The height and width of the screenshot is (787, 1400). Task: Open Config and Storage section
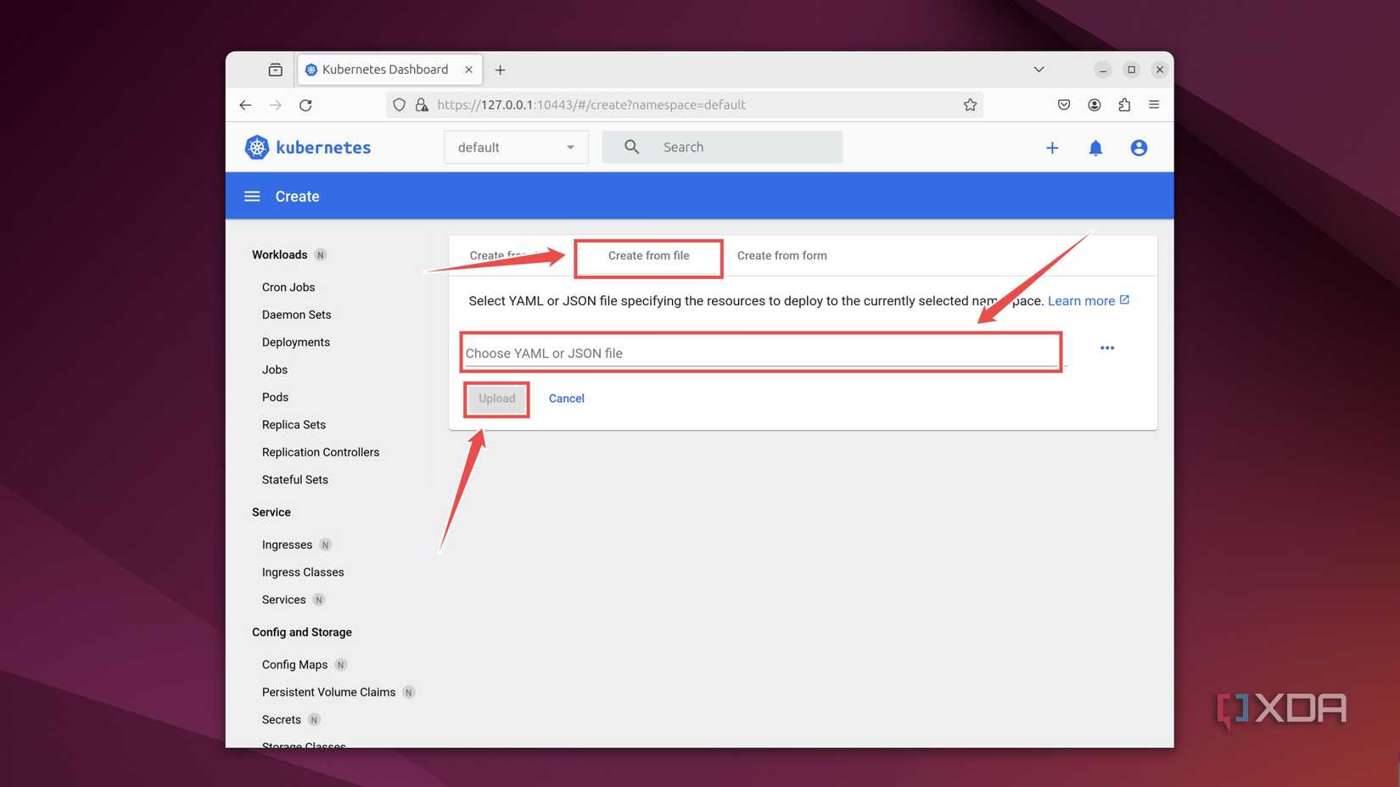pyautogui.click(x=302, y=633)
